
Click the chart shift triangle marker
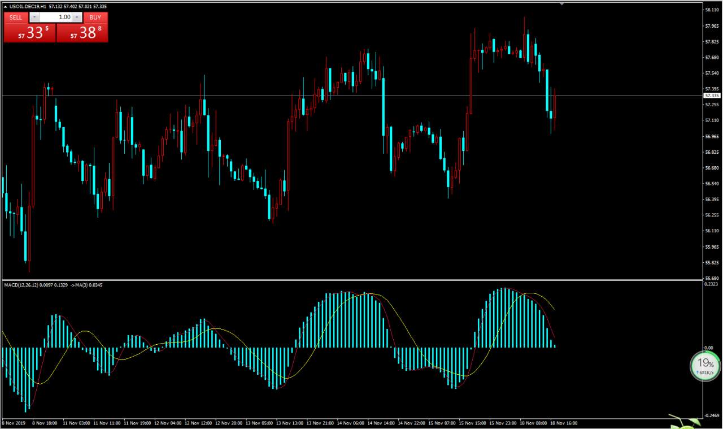561,4
